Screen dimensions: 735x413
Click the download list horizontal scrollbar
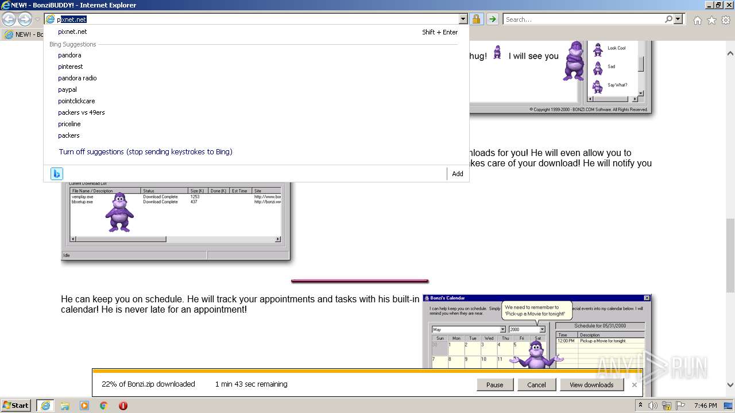[x=176, y=239]
